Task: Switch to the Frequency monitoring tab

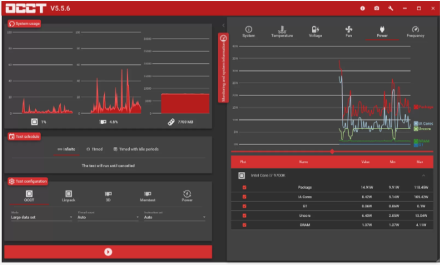Action: coord(416,31)
